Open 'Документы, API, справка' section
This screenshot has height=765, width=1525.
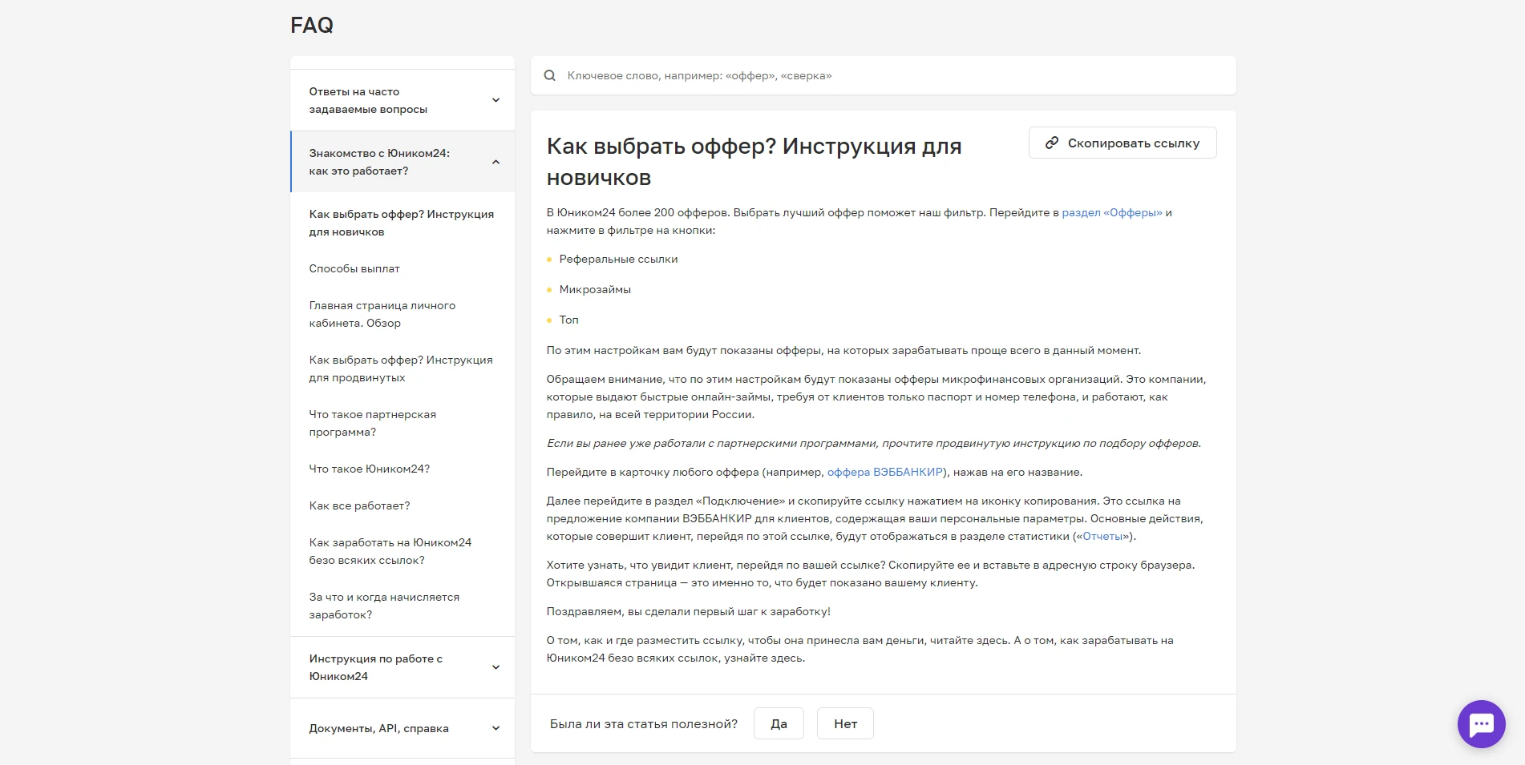402,728
